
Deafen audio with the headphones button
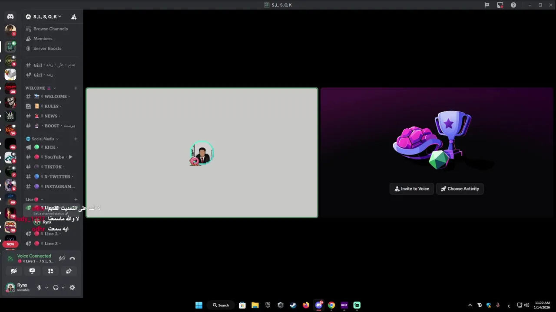point(56,287)
